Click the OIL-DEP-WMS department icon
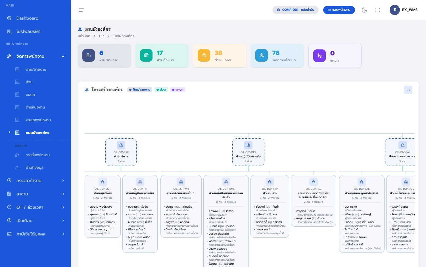The width and height of the screenshot is (426, 267). click(226, 182)
